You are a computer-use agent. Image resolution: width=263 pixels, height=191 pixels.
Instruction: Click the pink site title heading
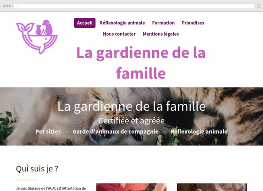pos(141,63)
